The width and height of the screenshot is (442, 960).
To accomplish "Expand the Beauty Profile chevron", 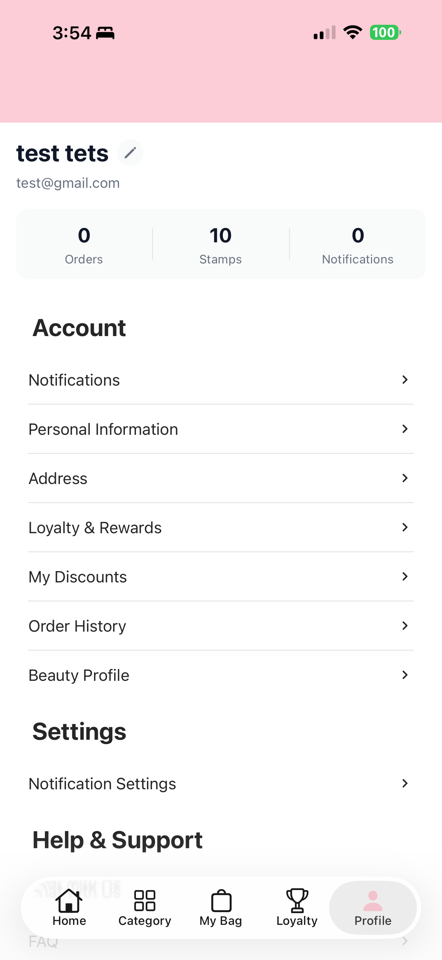I will pos(405,675).
